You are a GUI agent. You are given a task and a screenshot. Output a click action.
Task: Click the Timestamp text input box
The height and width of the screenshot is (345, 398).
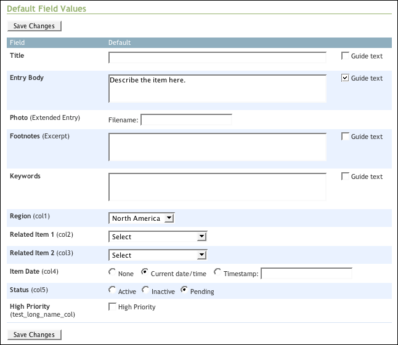click(x=307, y=273)
